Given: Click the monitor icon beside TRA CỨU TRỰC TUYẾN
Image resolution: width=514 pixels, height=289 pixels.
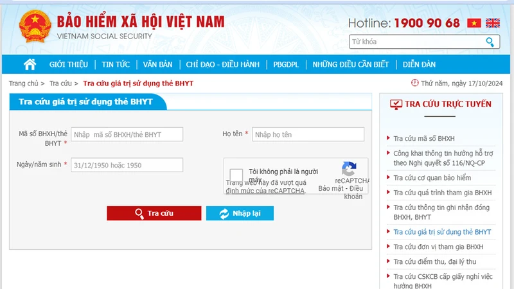Looking at the screenshot, I should tap(396, 105).
